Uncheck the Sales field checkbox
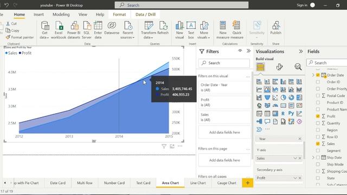347x195 pixels. [318, 144]
